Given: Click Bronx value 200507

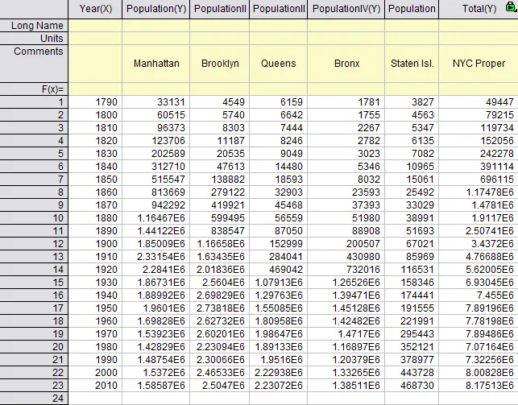Looking at the screenshot, I should pyautogui.click(x=346, y=244).
